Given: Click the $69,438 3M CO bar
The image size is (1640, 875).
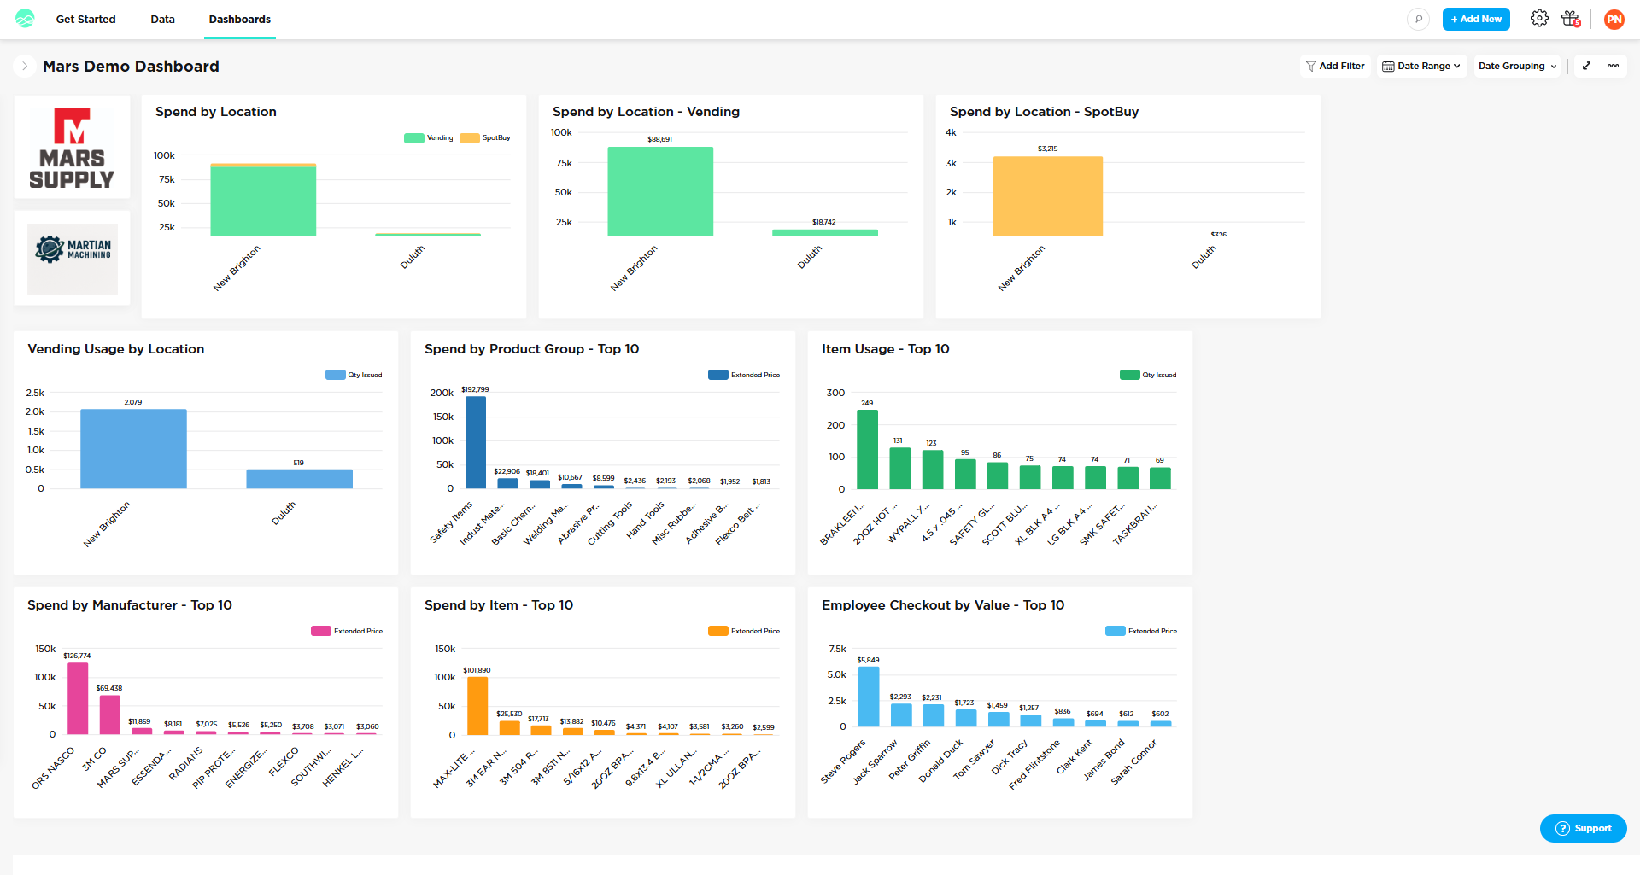Looking at the screenshot, I should tap(109, 715).
